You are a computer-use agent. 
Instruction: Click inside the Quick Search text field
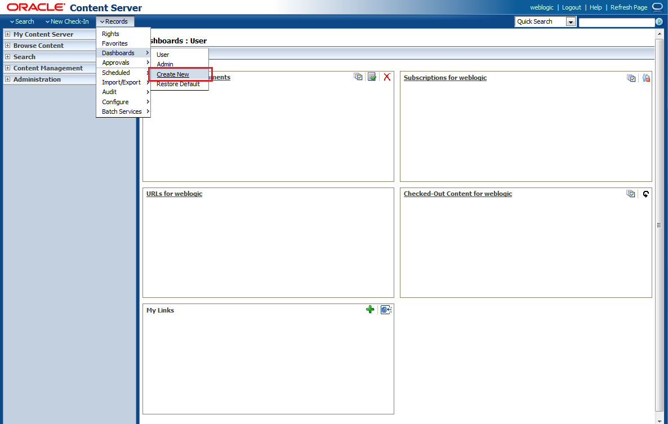tap(617, 21)
